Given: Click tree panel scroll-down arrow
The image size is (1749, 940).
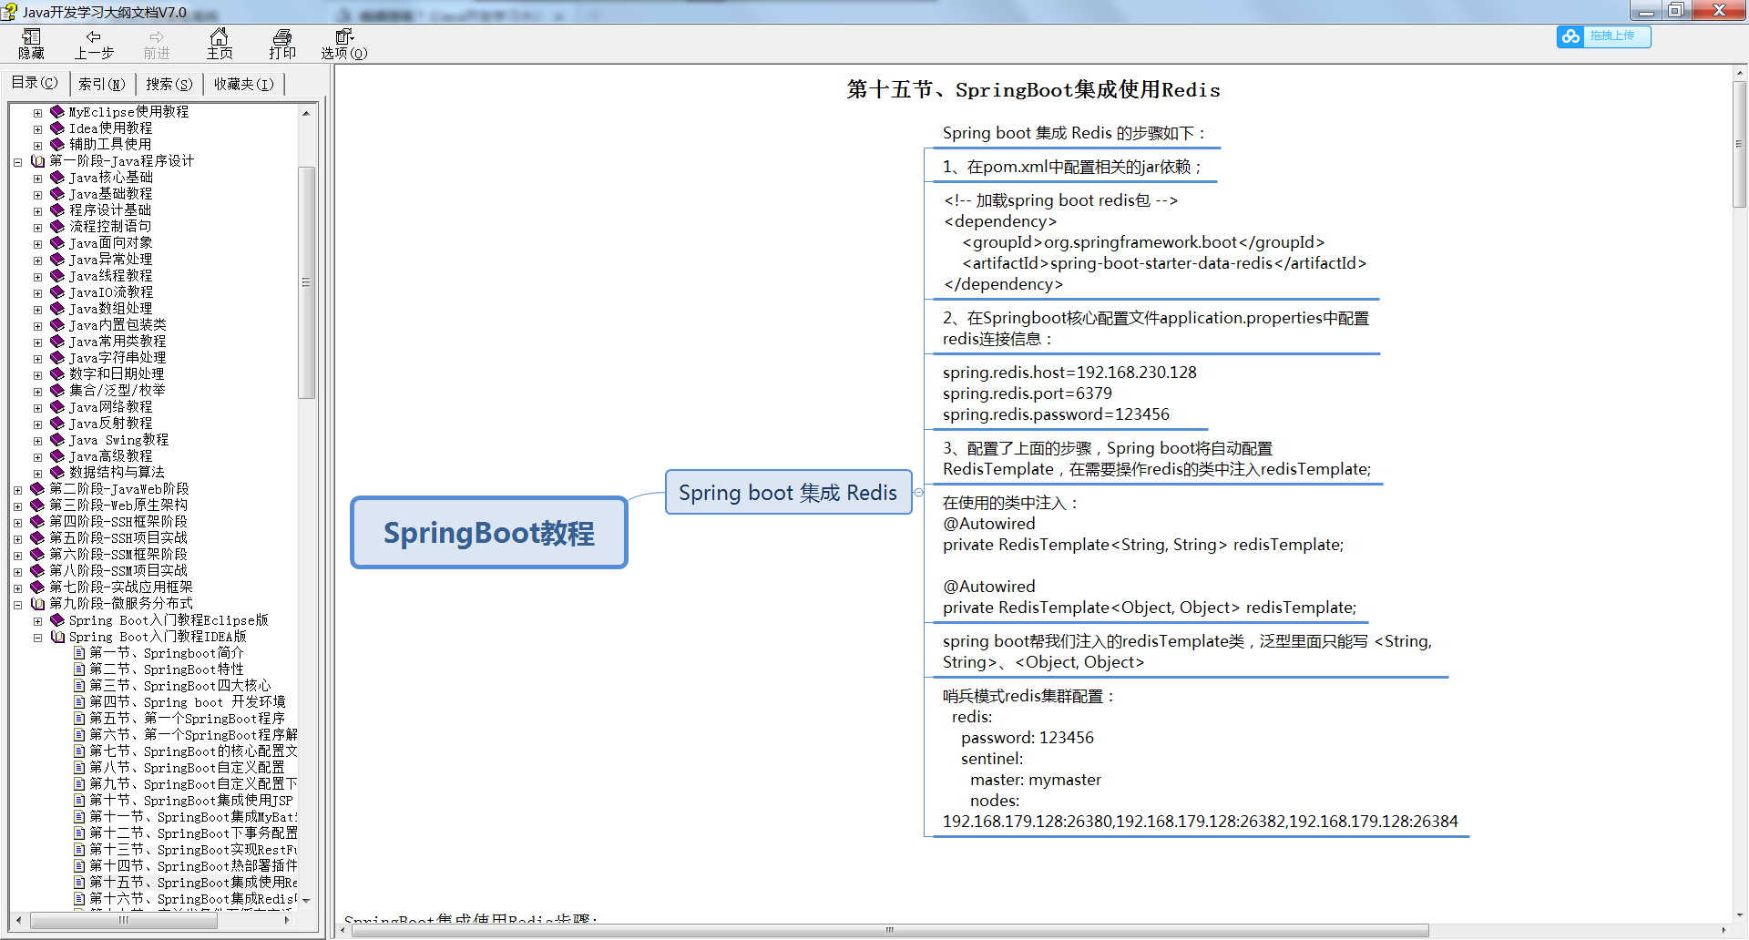Looking at the screenshot, I should [x=306, y=900].
